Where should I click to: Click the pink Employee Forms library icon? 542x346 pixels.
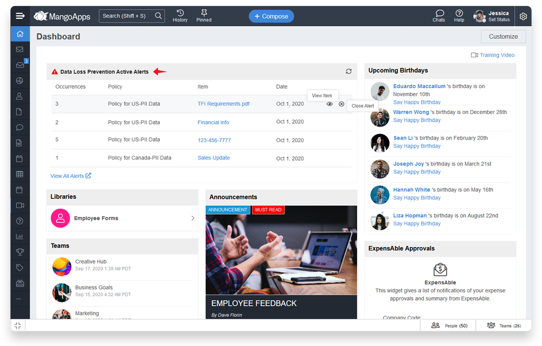click(x=61, y=218)
